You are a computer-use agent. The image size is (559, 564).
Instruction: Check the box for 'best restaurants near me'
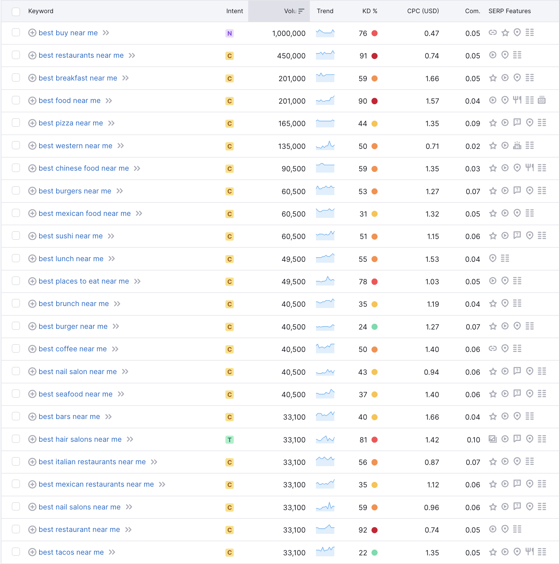point(16,55)
